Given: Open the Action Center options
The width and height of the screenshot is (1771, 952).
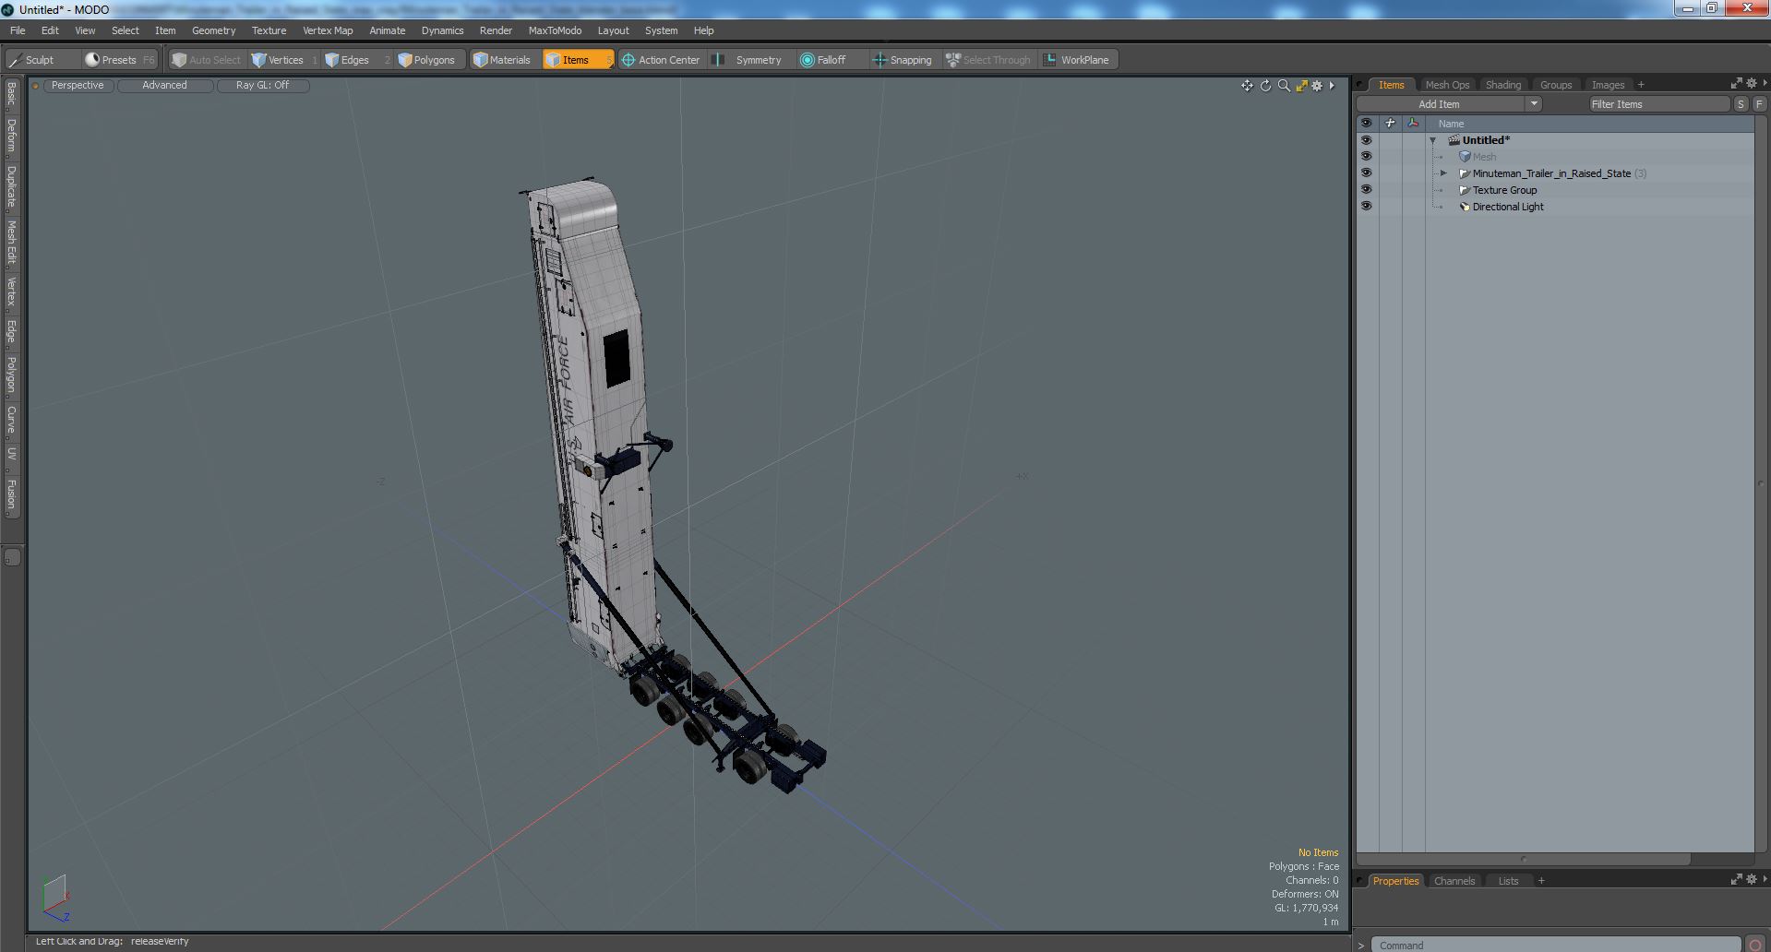Looking at the screenshot, I should pos(663,60).
